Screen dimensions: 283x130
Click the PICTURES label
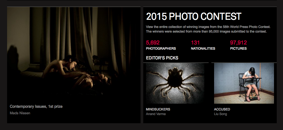(238, 49)
